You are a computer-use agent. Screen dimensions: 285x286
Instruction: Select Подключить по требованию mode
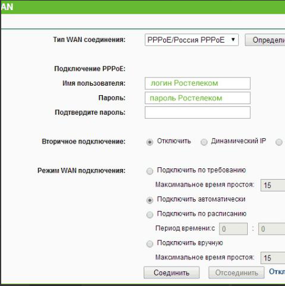[x=150, y=171]
